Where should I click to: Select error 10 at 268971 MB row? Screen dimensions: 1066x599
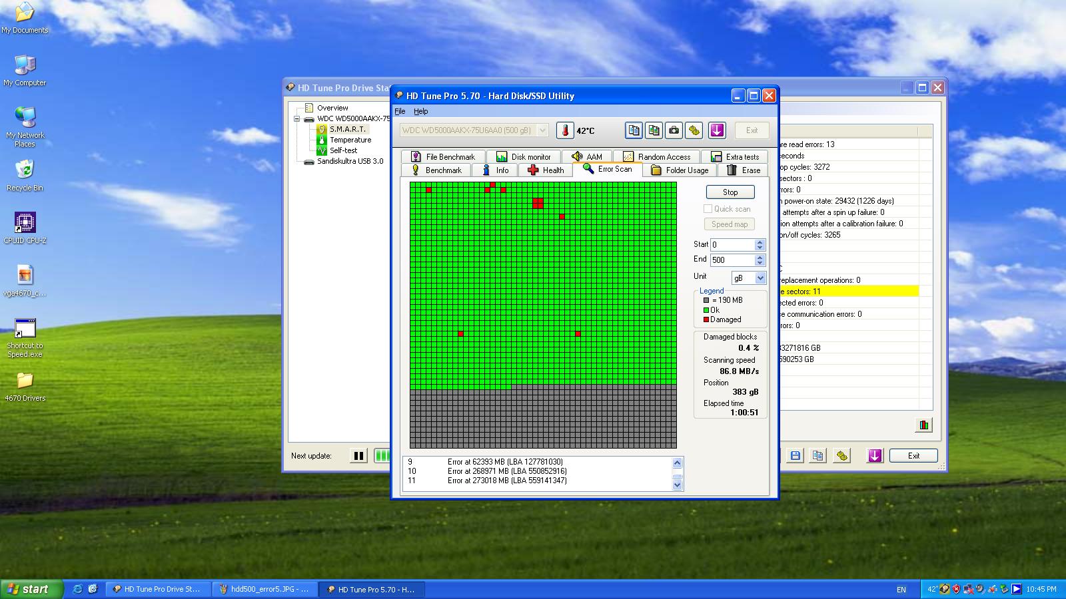[538, 471]
